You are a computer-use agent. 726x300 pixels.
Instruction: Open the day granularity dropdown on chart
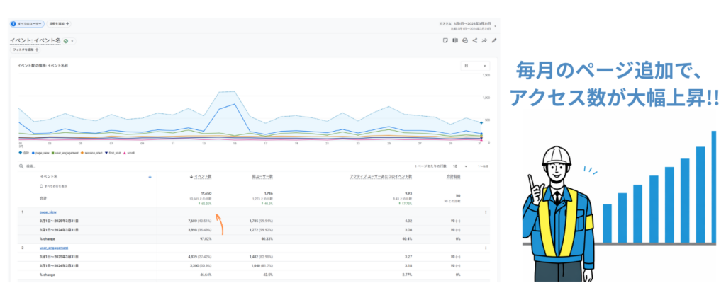tap(471, 65)
